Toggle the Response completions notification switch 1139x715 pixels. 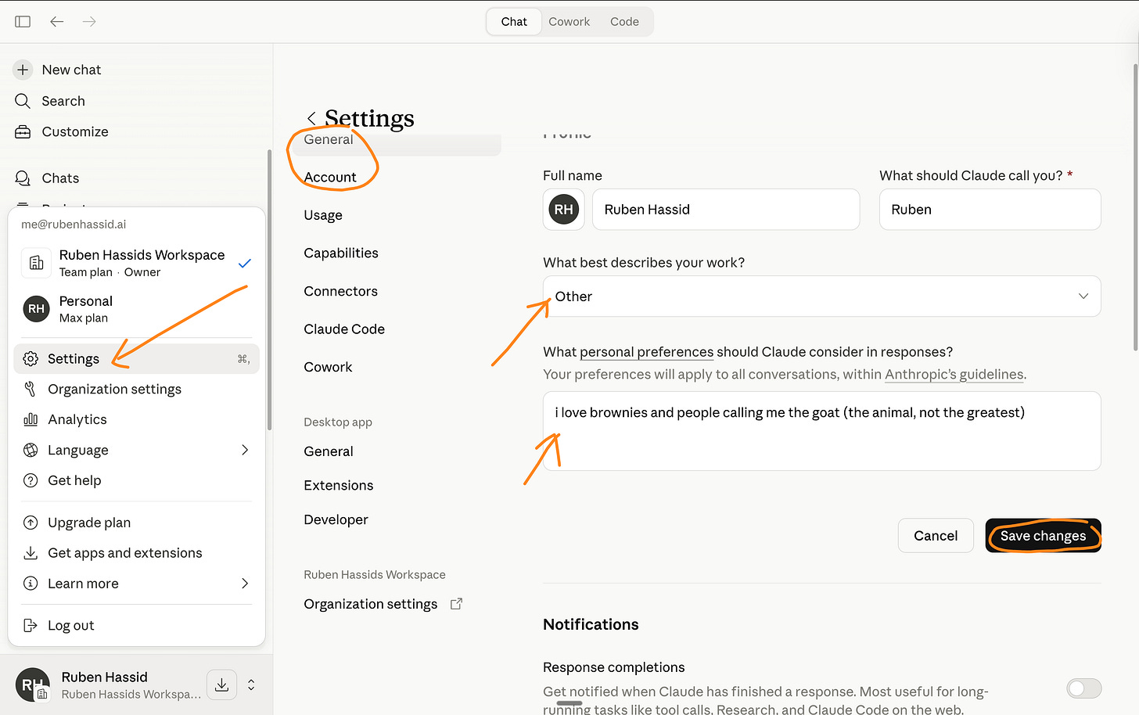point(1083,688)
